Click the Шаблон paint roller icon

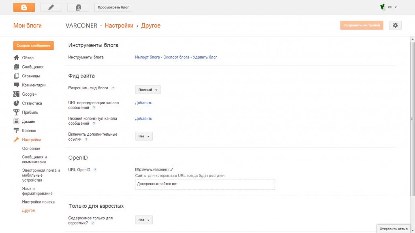(x=16, y=130)
